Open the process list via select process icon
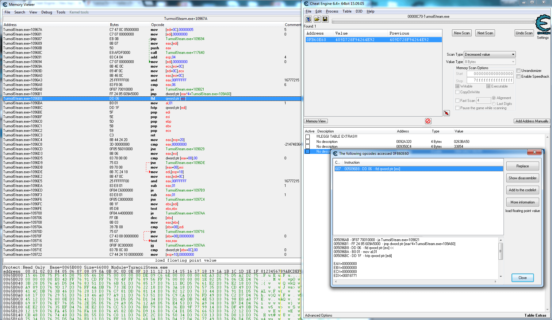The width and height of the screenshot is (552, 320). [308, 19]
